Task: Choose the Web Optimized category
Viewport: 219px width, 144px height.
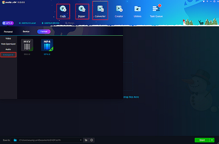Action: tap(8, 44)
